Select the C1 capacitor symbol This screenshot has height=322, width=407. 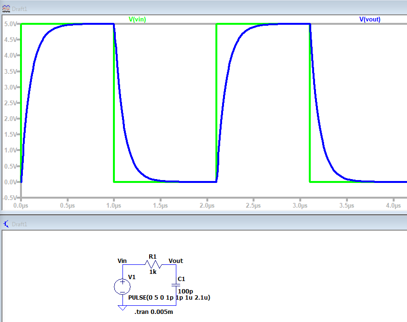pyautogui.click(x=176, y=285)
